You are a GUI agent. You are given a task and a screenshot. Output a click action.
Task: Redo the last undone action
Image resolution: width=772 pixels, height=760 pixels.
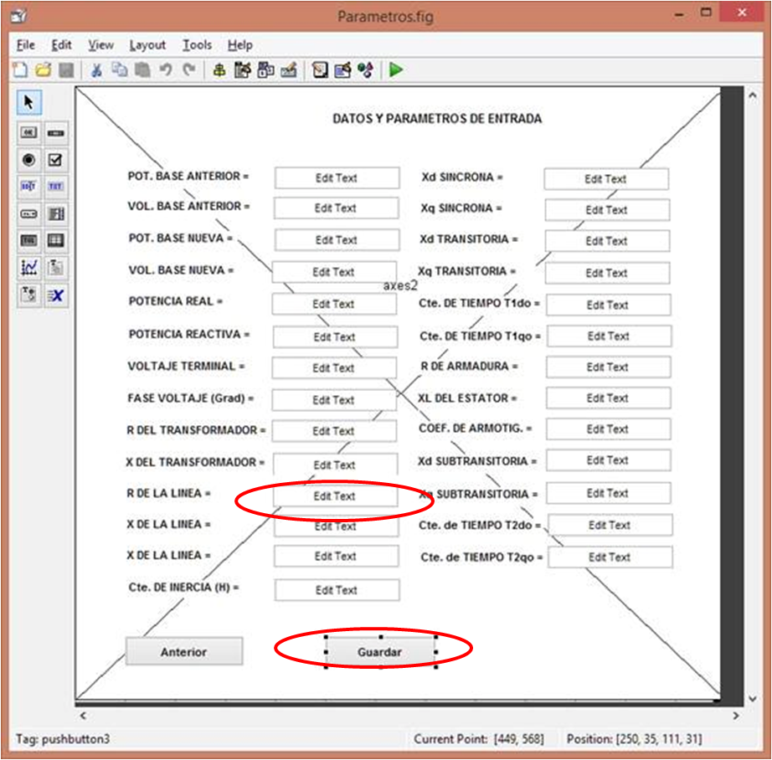[189, 70]
